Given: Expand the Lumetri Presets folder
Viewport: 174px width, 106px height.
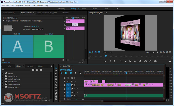Looking at the screenshot, I should pyautogui.click(x=3, y=87).
